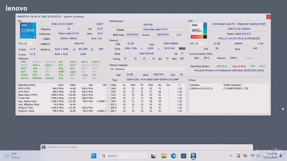Click the Intel Iris Xe graphics logo
This screenshot has width=287, height=161.
tap(199, 30)
